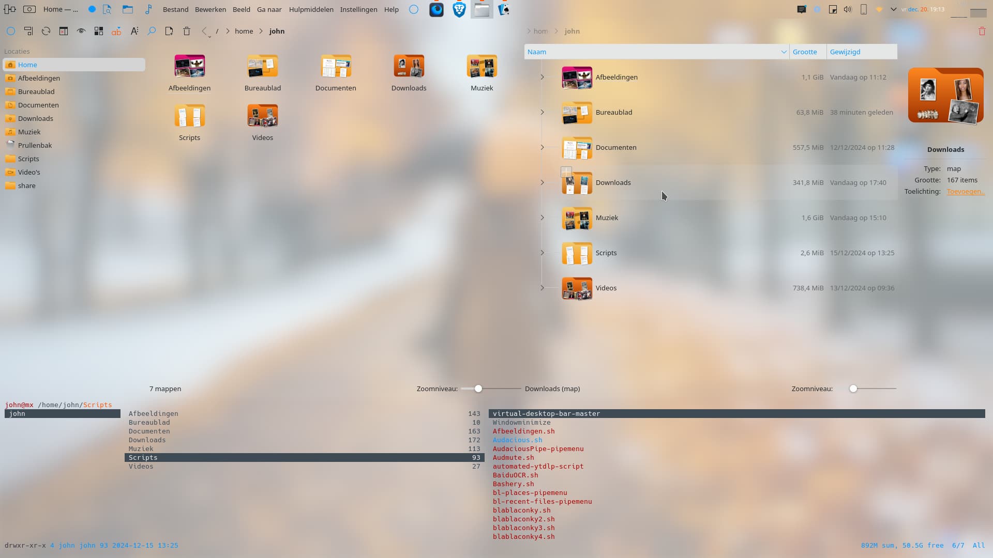Go back using the left arrow button

(x=204, y=31)
